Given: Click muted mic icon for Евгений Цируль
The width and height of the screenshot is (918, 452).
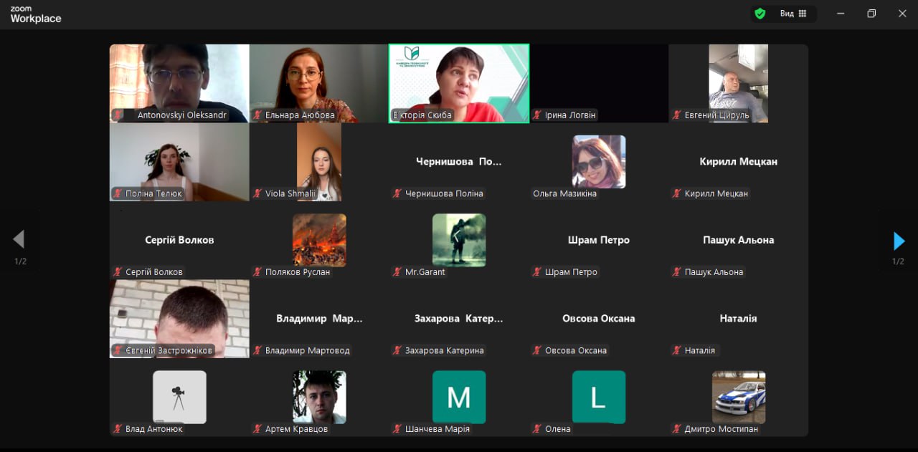Looking at the screenshot, I should pyautogui.click(x=677, y=115).
